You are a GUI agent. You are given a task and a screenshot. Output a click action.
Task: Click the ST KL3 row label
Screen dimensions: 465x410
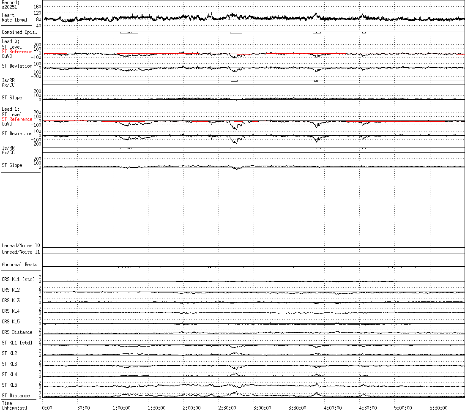[9, 364]
